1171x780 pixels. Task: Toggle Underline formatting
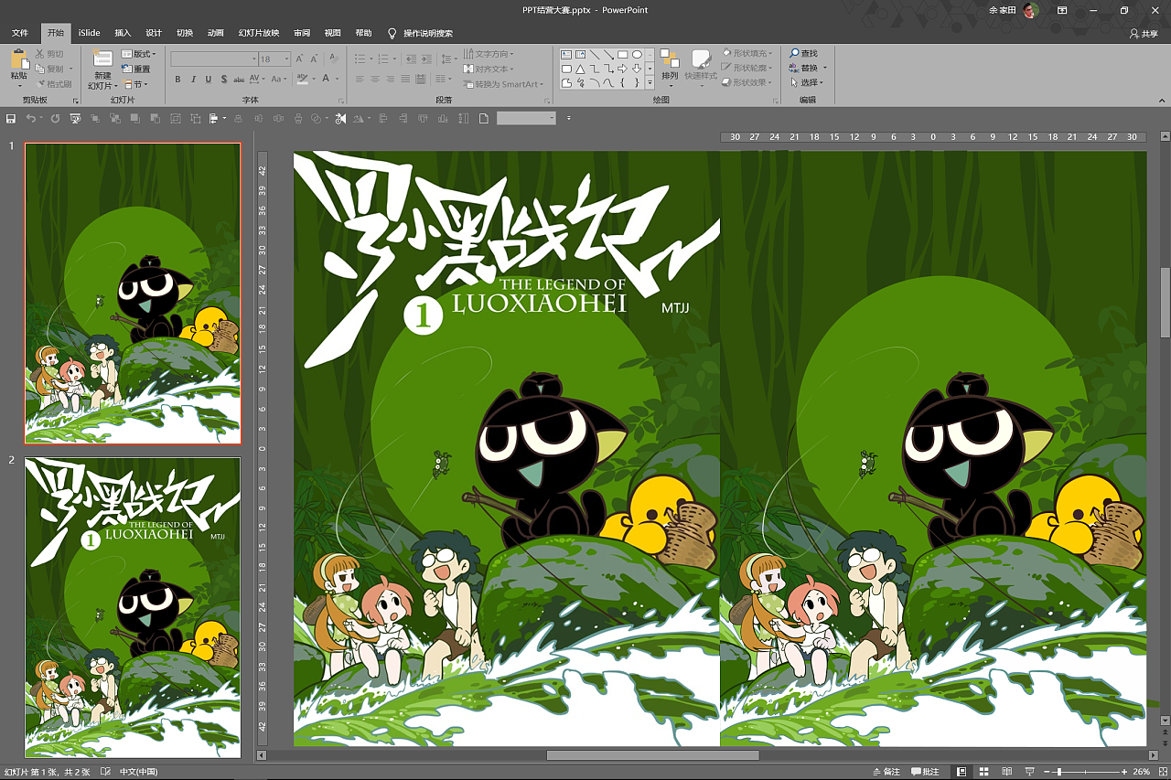209,80
